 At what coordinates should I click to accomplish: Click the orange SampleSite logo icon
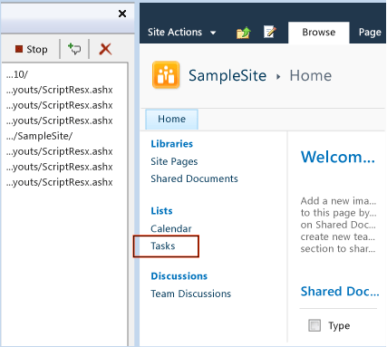166,75
